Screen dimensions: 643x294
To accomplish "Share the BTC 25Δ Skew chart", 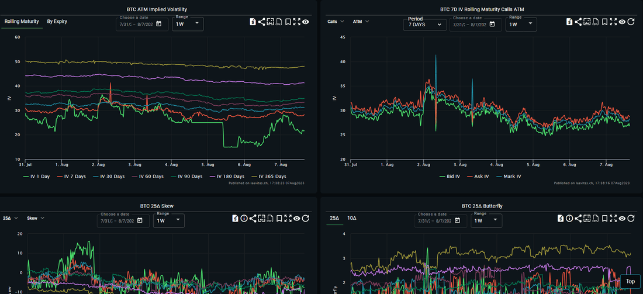I will click(x=253, y=219).
